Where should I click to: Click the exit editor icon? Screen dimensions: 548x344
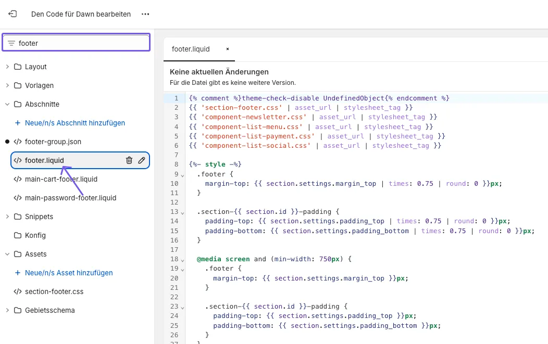(x=13, y=14)
